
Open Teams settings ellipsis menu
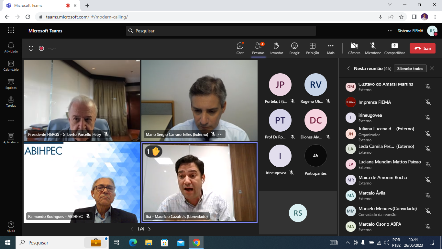coord(390,31)
